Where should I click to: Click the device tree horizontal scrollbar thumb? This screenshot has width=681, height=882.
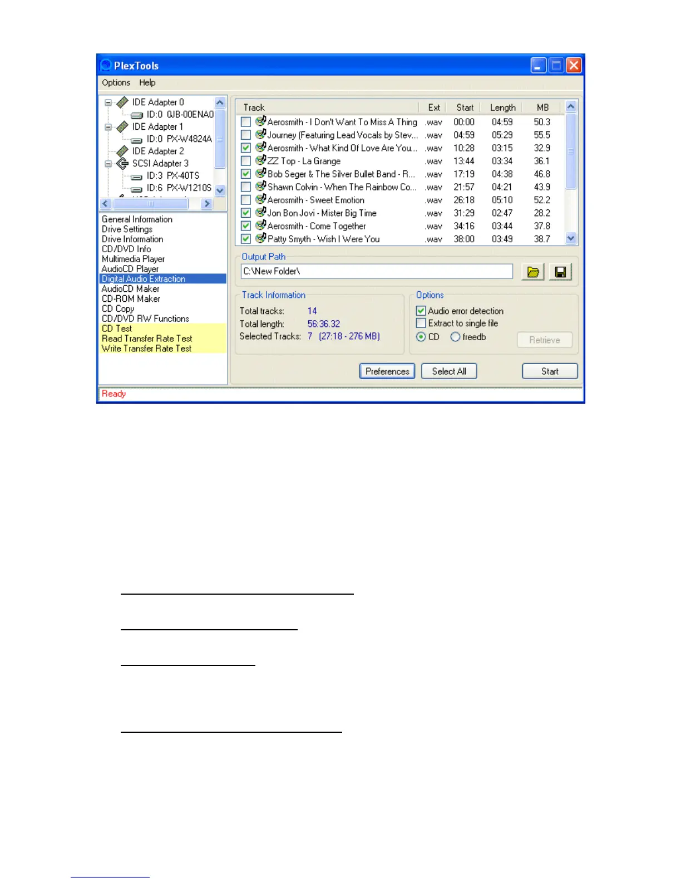tap(150, 204)
